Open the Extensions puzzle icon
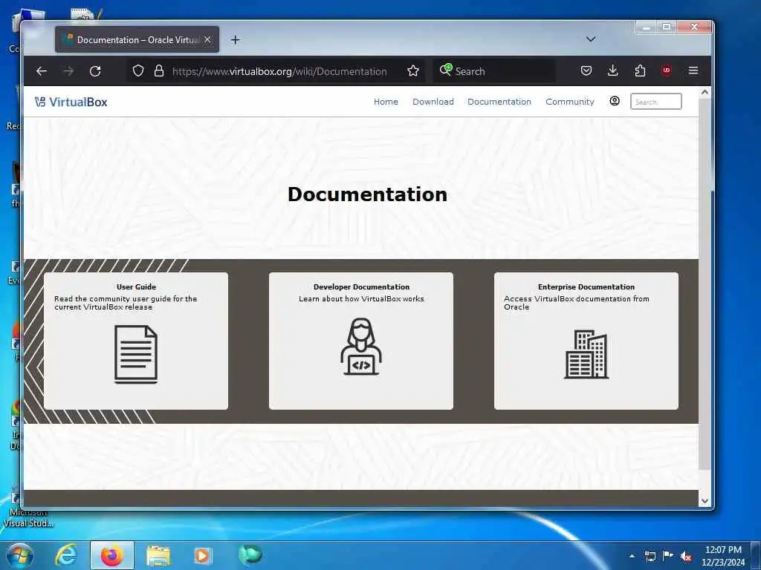761x570 pixels. (x=640, y=71)
